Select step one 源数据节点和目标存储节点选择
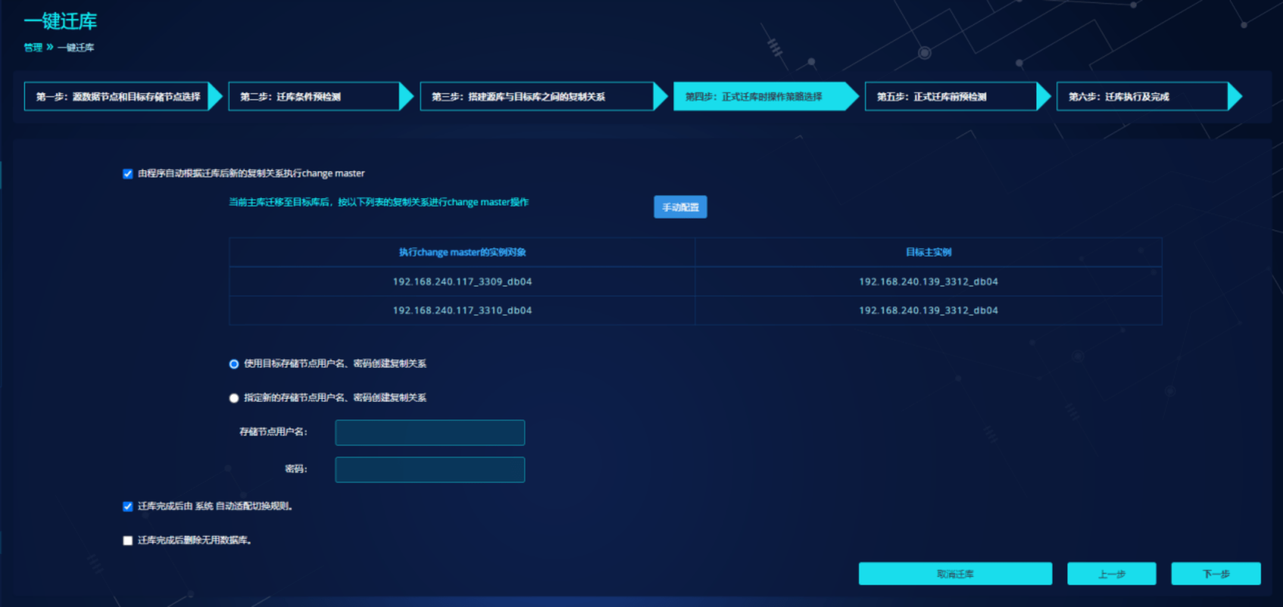The height and width of the screenshot is (607, 1283). coord(117,97)
